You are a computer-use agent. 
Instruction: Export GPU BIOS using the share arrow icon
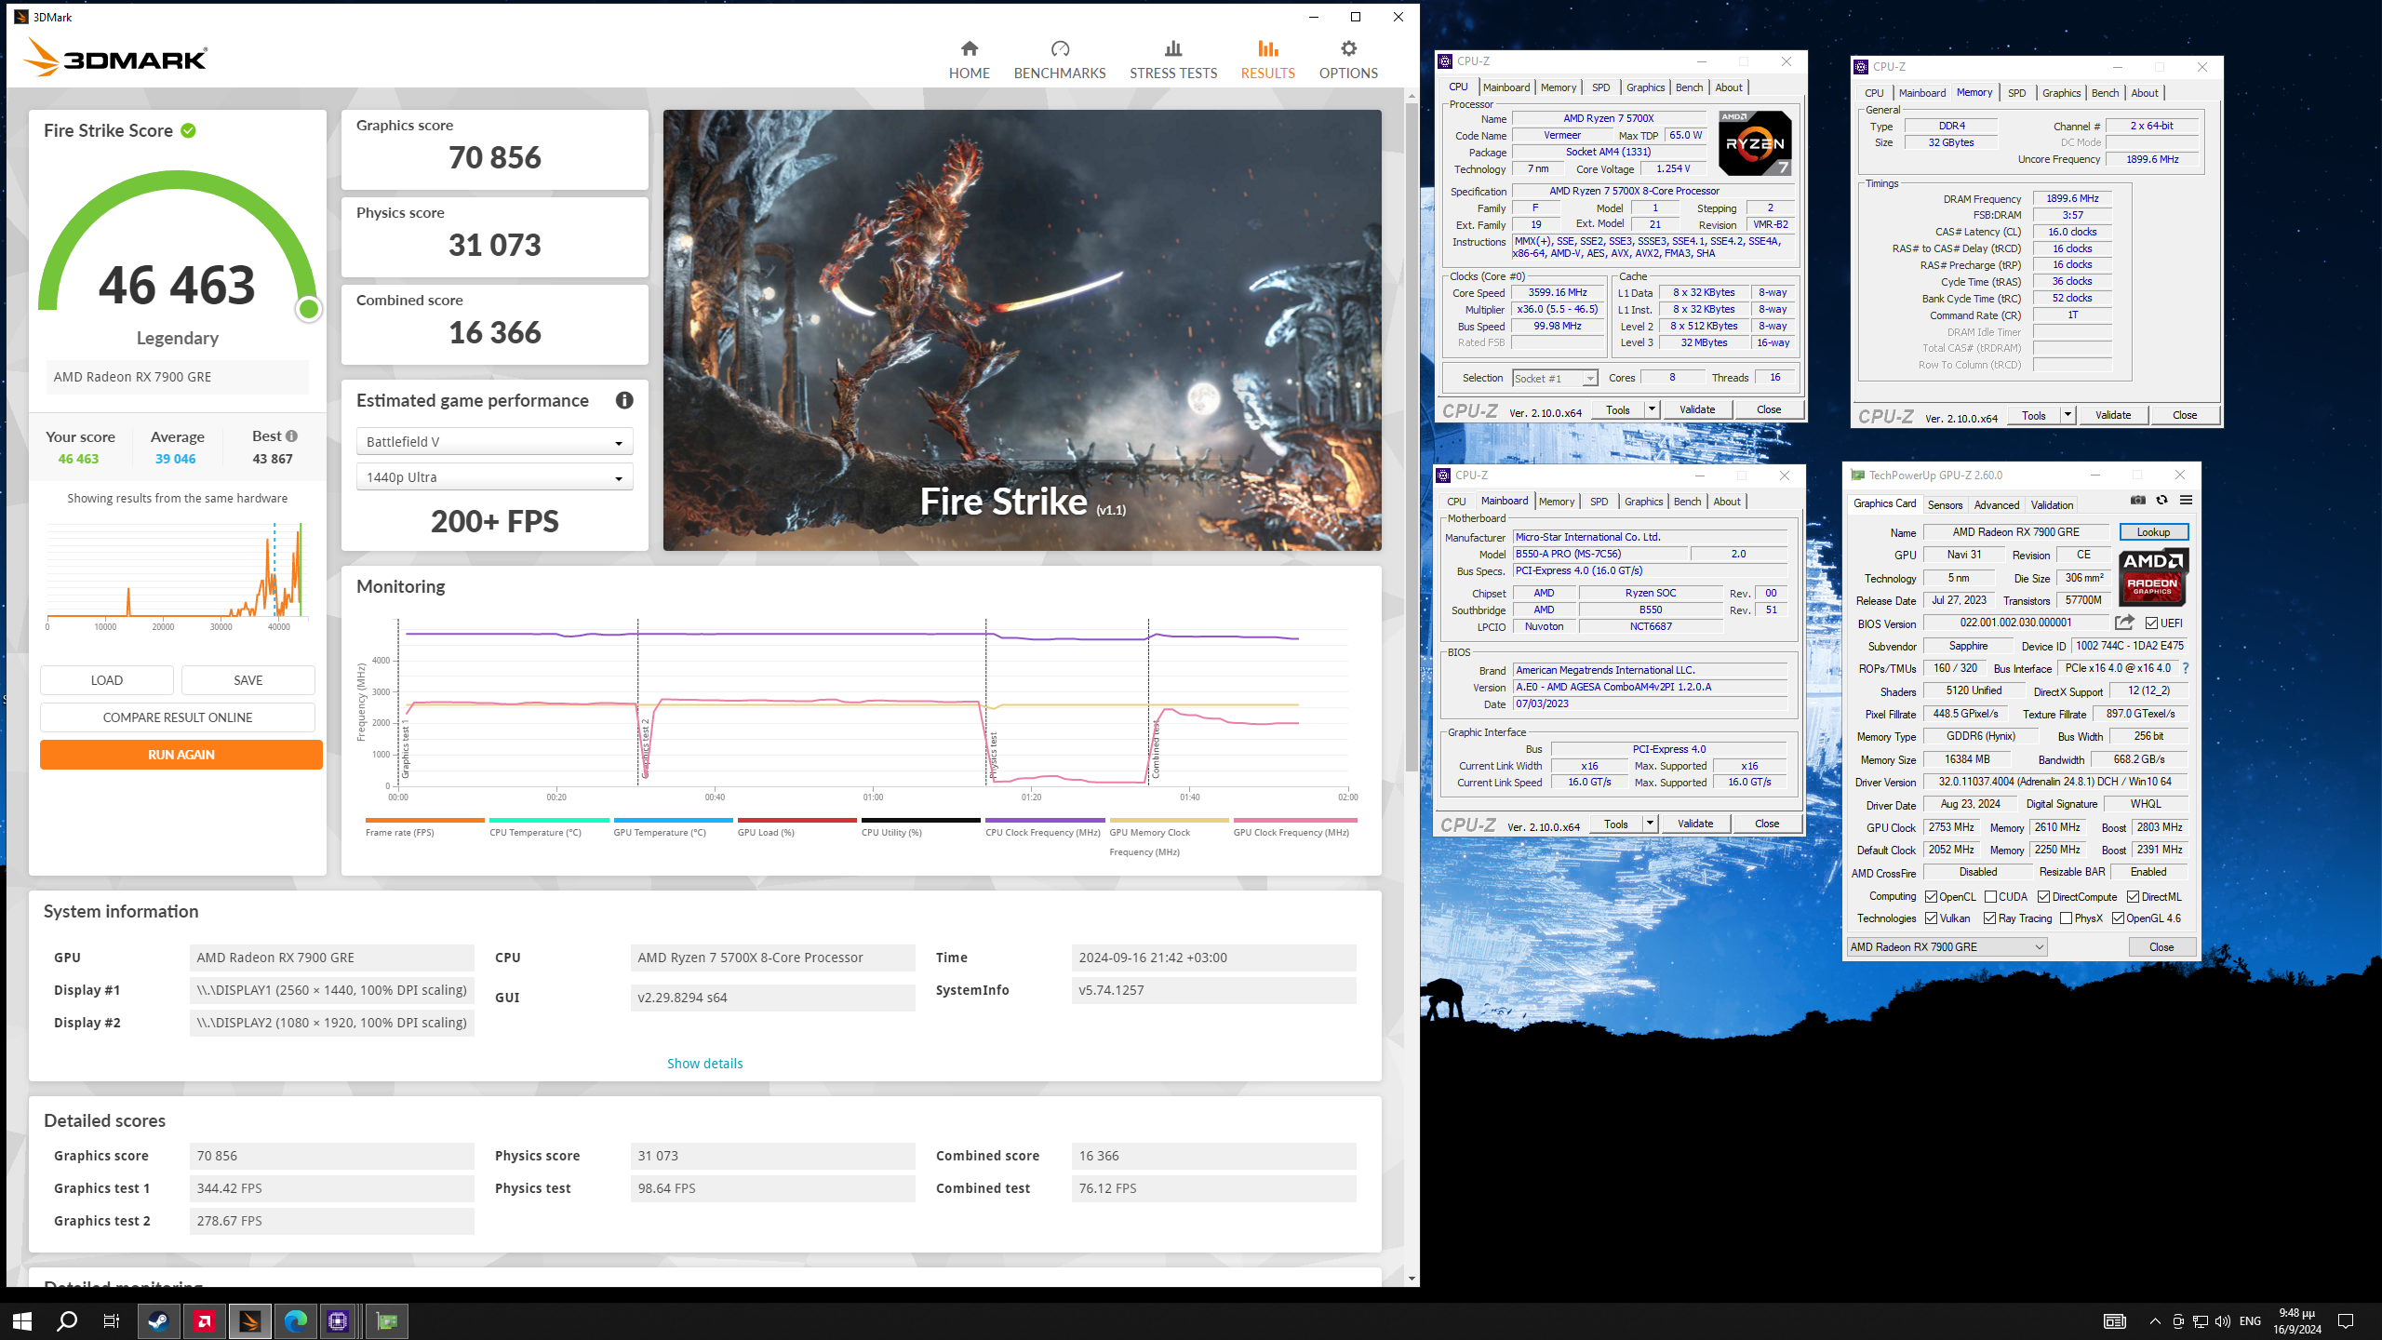click(x=2124, y=623)
